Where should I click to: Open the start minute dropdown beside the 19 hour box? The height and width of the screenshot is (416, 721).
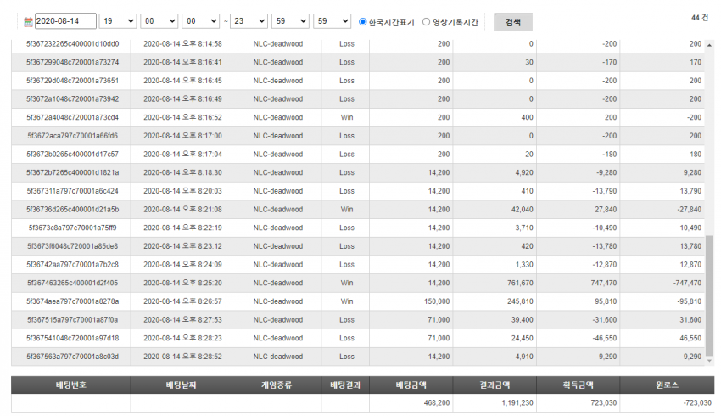(x=159, y=21)
